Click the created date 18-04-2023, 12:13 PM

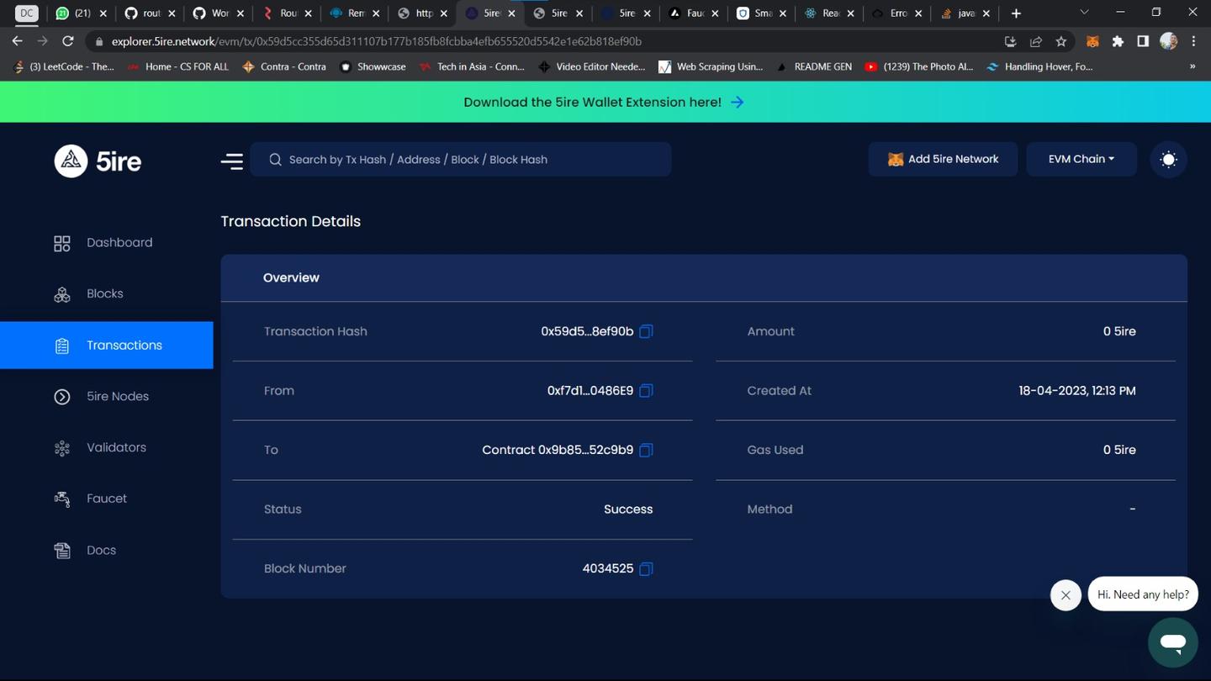[1077, 391]
